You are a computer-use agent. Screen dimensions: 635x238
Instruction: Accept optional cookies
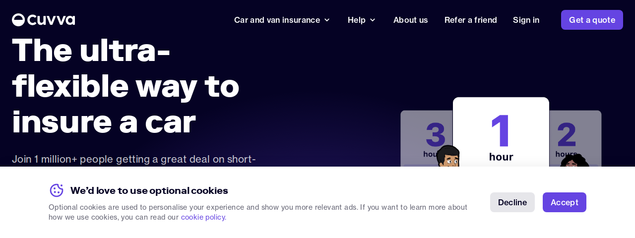[x=565, y=202]
